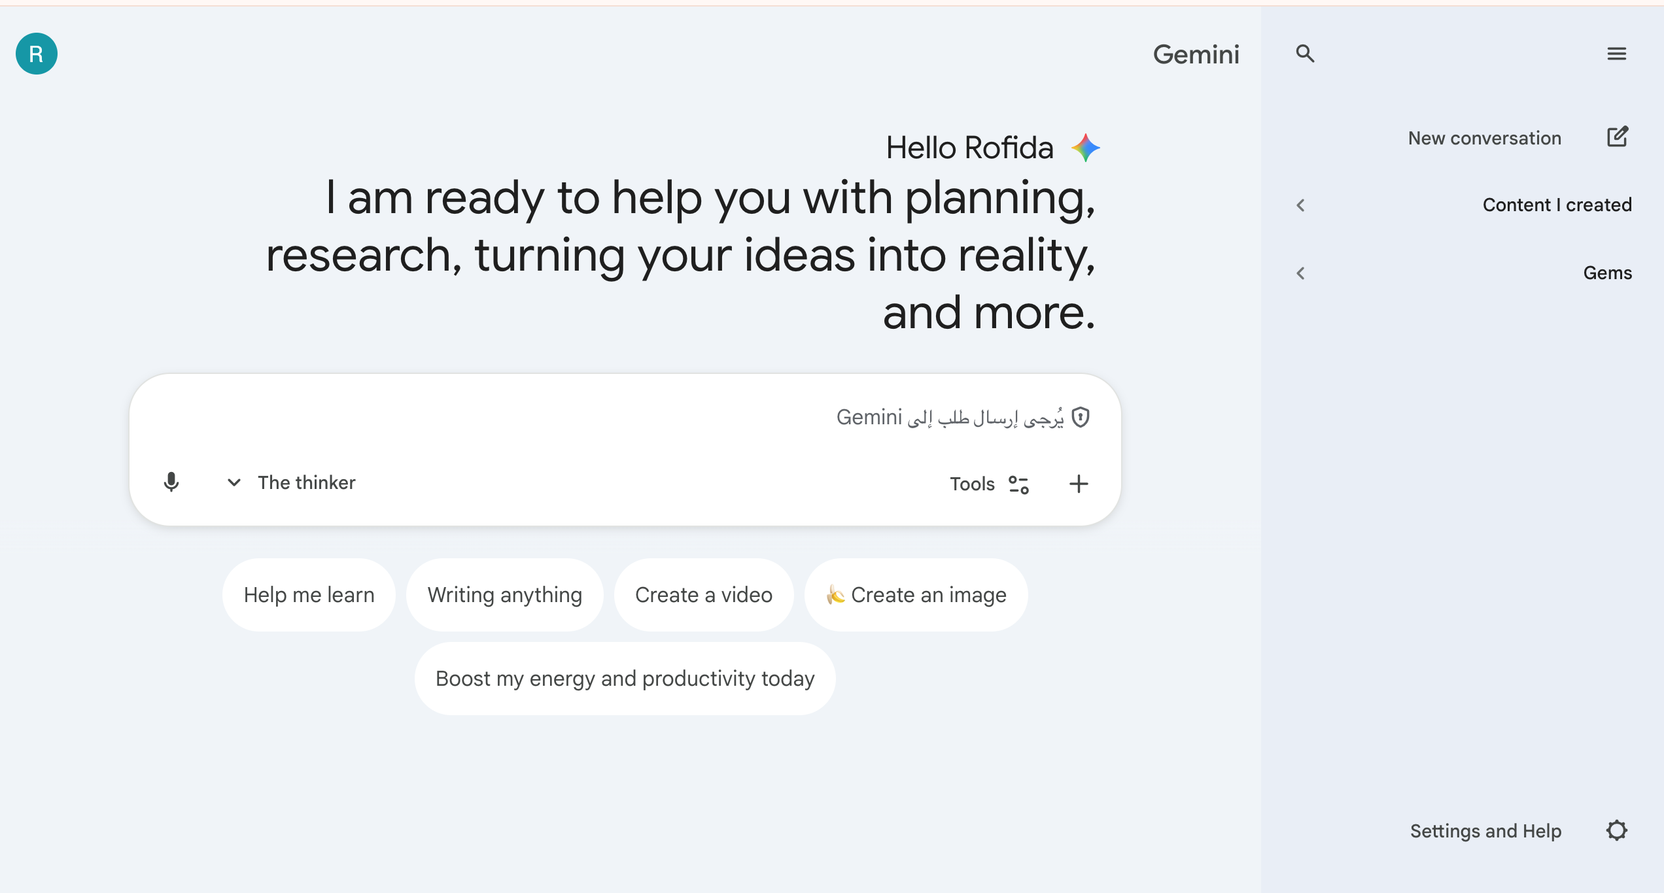Choose the Boost my energy and productivity suggestion

coord(625,679)
